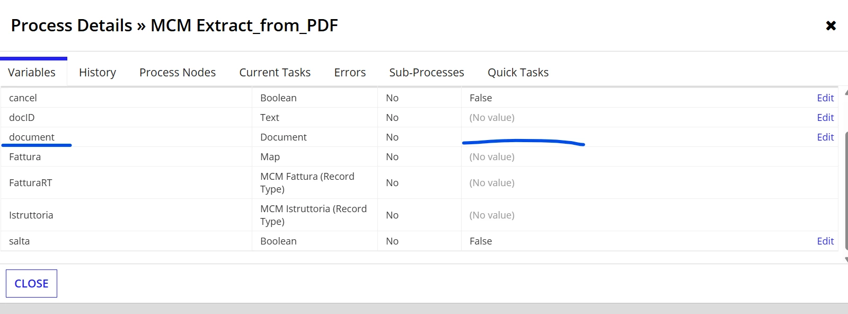Viewport: 848px width, 314px height.
Task: Edit the docID variable
Action: [x=825, y=117]
